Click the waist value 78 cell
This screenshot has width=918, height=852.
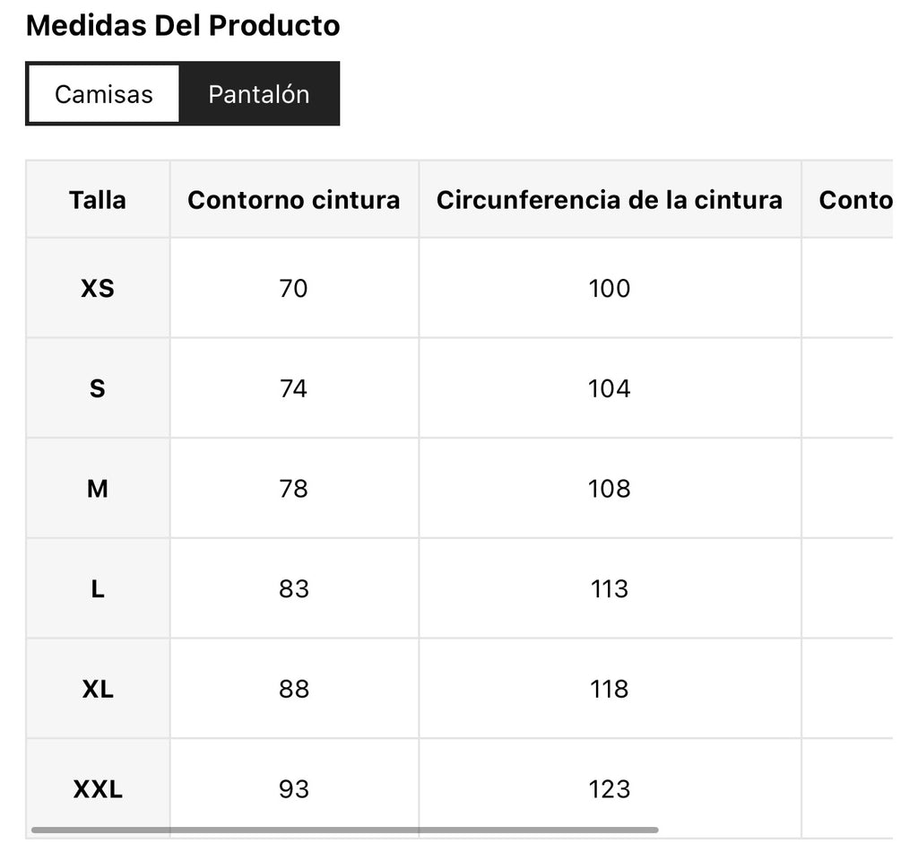click(294, 489)
